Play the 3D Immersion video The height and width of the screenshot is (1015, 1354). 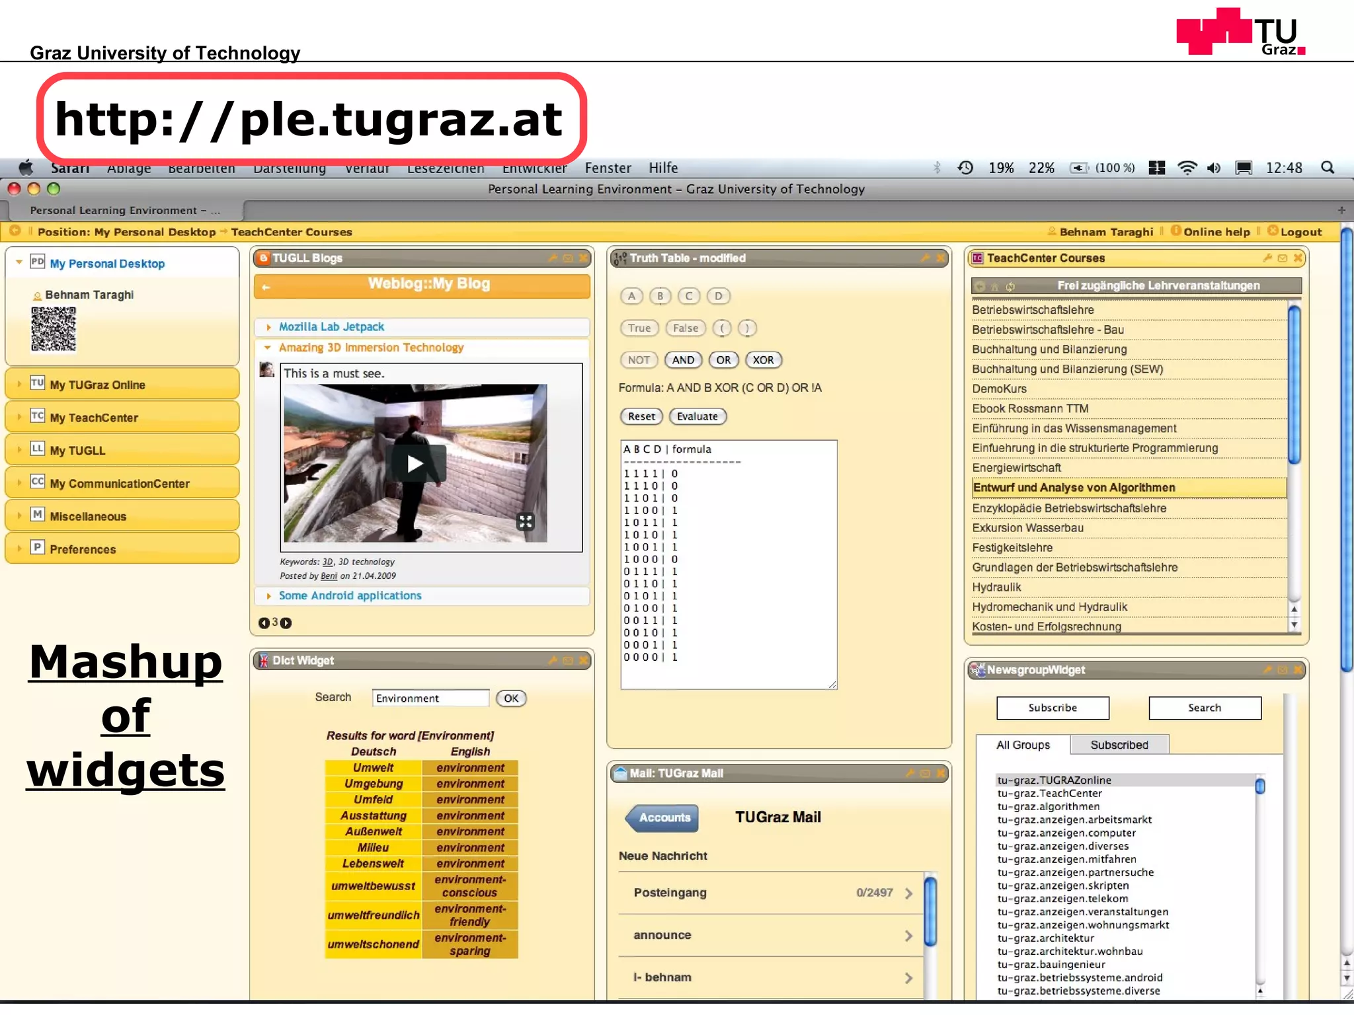(415, 464)
